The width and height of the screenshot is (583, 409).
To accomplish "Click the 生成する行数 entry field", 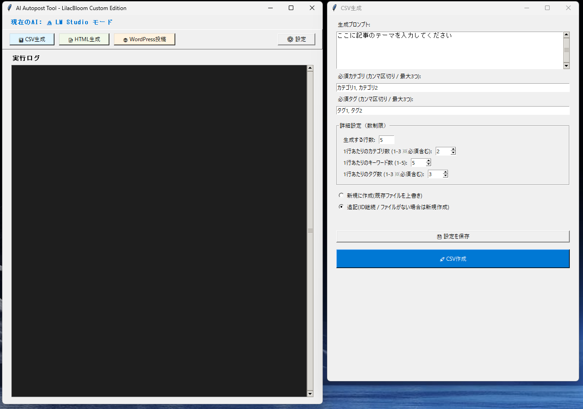I will tap(386, 140).
